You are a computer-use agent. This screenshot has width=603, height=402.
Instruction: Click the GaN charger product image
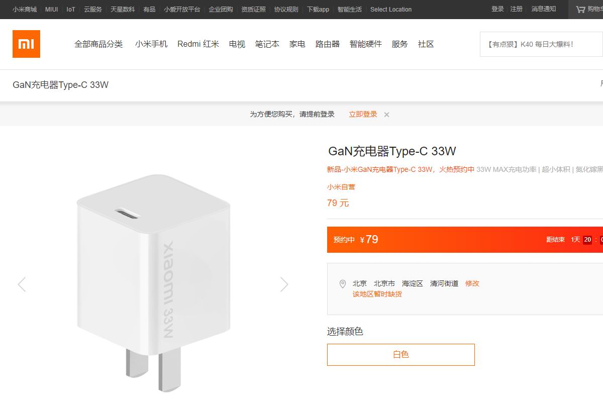pyautogui.click(x=153, y=283)
